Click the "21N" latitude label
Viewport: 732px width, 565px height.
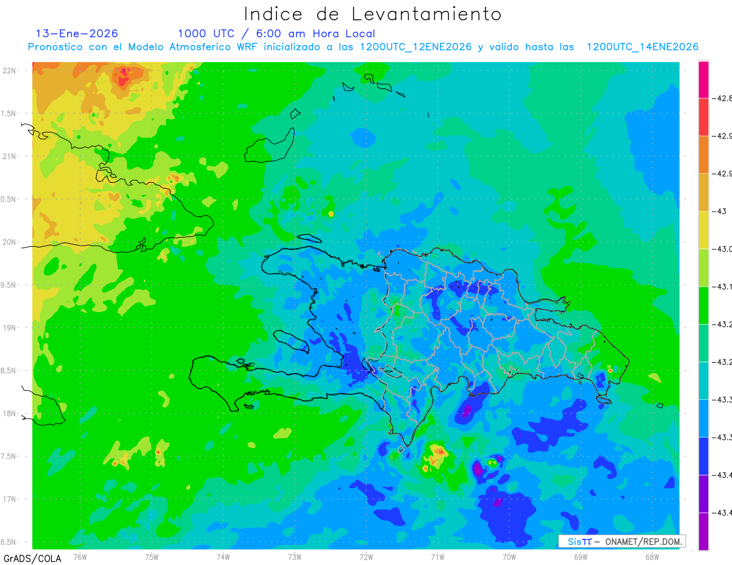pos(10,157)
